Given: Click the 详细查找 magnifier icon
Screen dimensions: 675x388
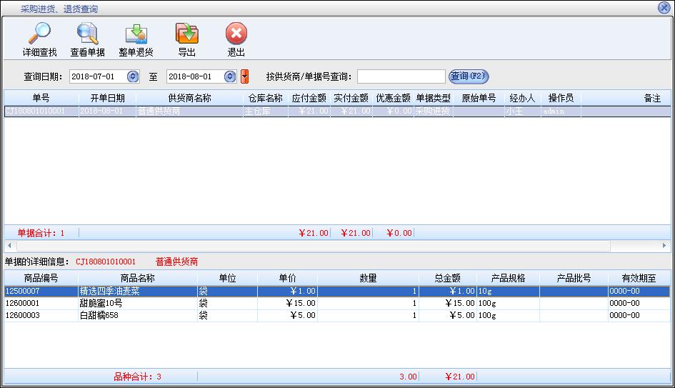Looking at the screenshot, I should 39,34.
